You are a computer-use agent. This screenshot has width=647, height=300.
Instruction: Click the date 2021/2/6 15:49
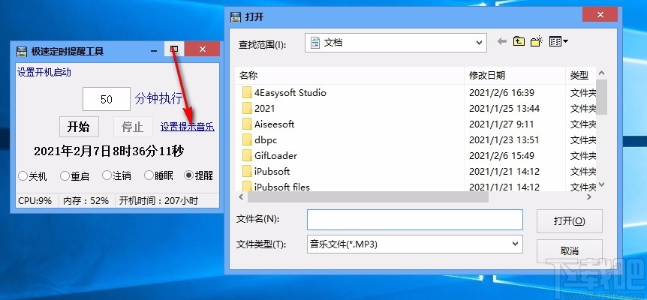(x=501, y=155)
